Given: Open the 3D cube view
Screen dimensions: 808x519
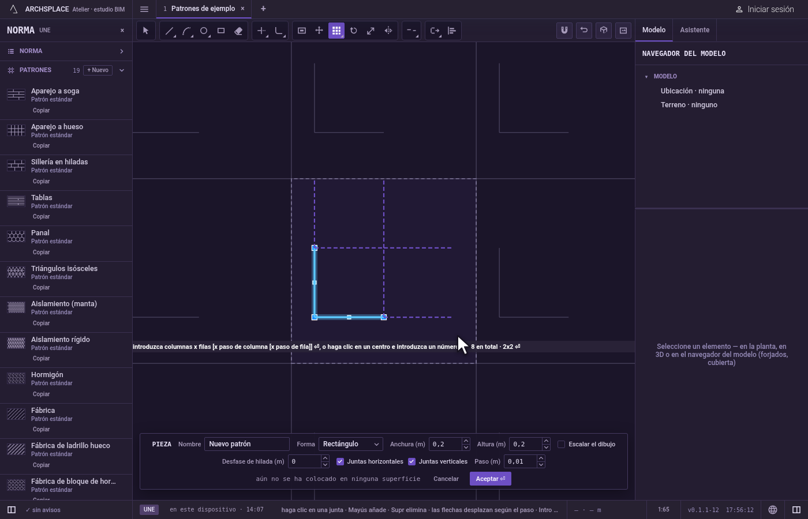Looking at the screenshot, I should [x=604, y=31].
